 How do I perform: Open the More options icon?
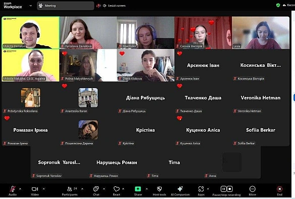tap(252, 189)
